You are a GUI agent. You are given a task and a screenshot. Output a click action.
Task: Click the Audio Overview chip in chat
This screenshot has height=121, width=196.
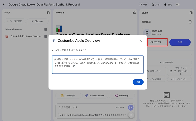coord(95,96)
